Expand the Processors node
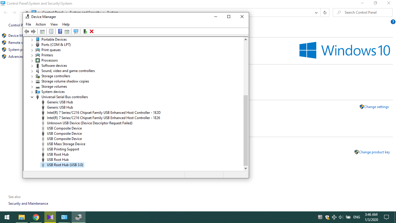This screenshot has width=396, height=223. 32,60
